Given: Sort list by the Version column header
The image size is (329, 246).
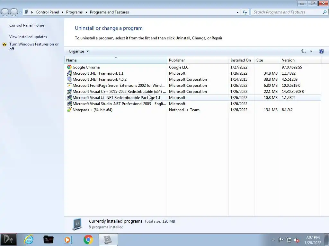Looking at the screenshot, I should 300,60.
